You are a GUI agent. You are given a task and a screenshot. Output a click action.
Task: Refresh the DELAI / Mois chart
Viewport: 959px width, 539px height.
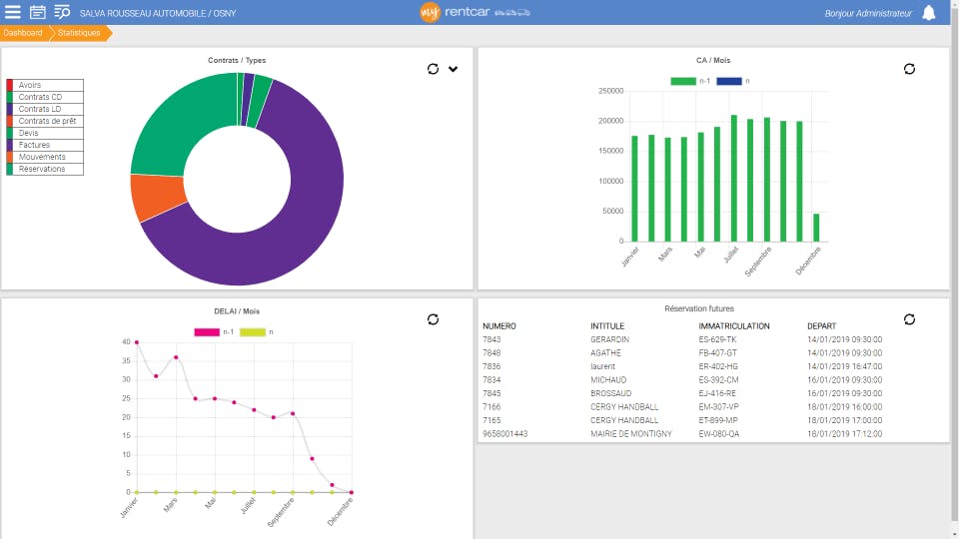tap(433, 319)
